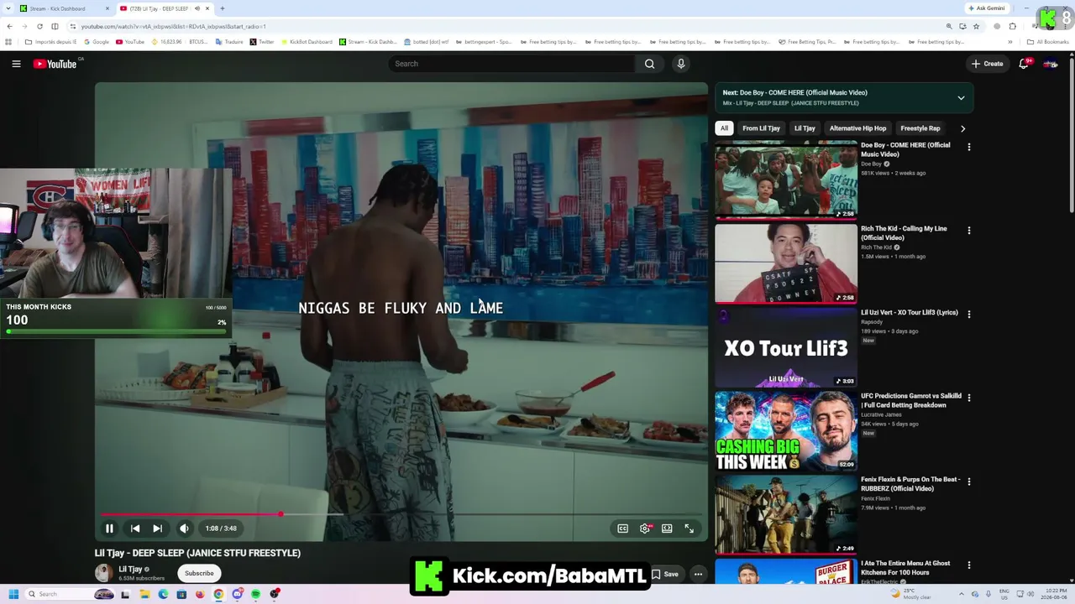This screenshot has width=1075, height=604.
Task: Open the Ask Gemini button
Action: [x=987, y=8]
